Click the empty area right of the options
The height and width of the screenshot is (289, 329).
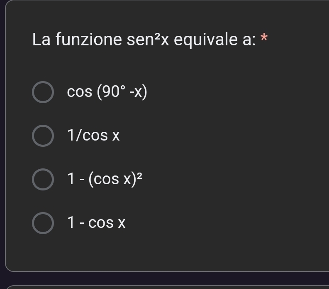(249, 158)
